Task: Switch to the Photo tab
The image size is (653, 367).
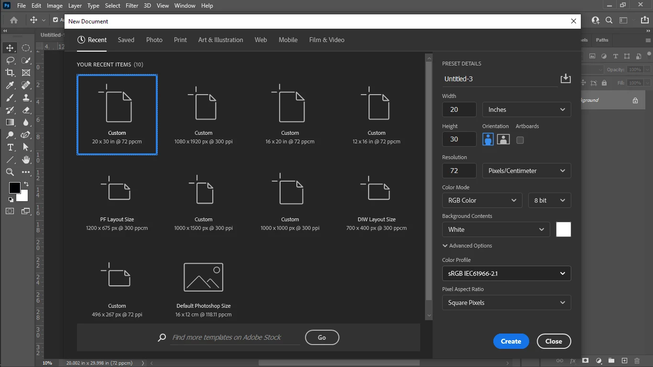Action: tap(154, 40)
